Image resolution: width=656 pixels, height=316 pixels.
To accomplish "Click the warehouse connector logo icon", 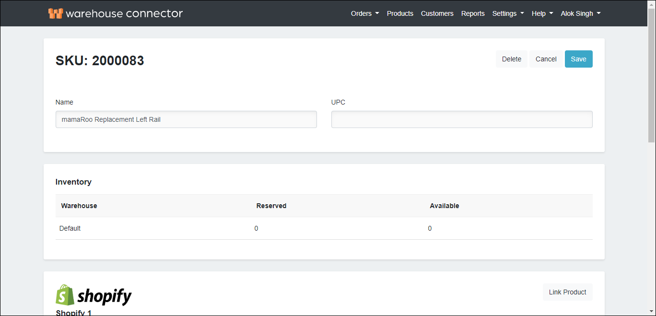I will pos(56,13).
